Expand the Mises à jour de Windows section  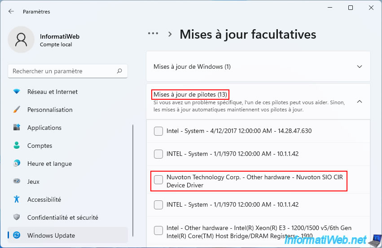pyautogui.click(x=359, y=66)
